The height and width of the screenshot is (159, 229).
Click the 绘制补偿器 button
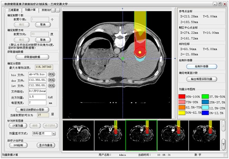202,67
